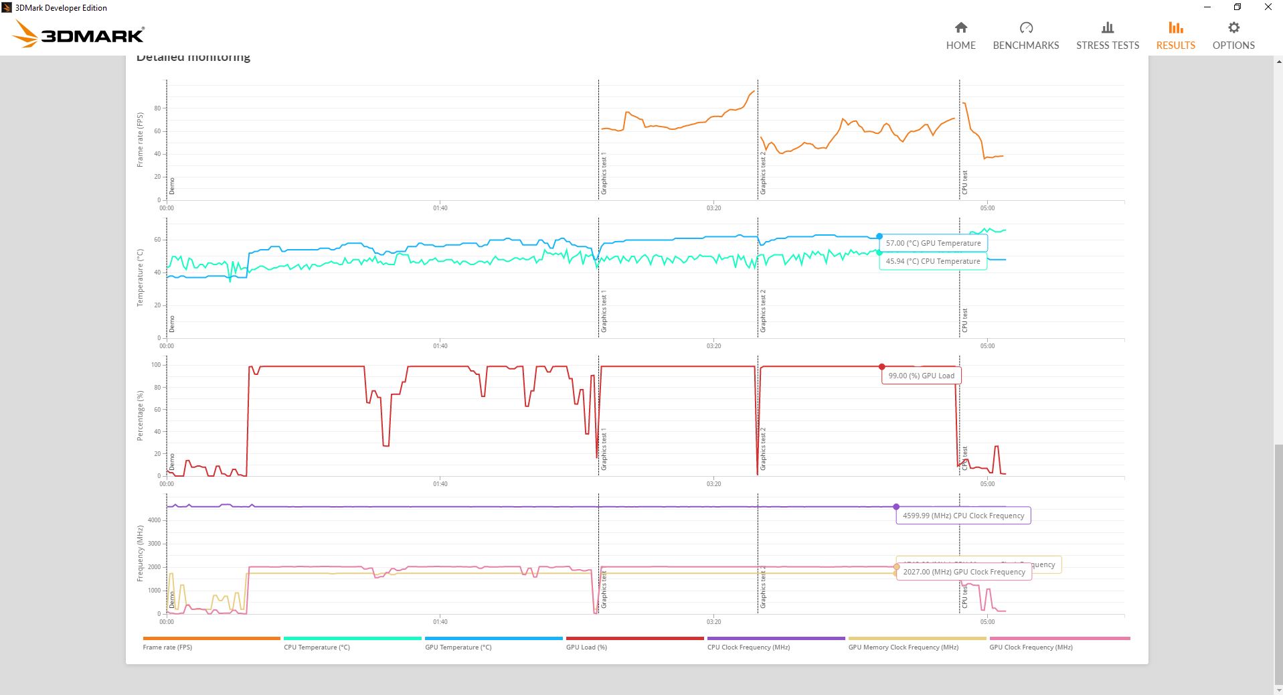Click the CPU Clock Frequency data point
This screenshot has width=1283, height=695.
pyautogui.click(x=896, y=507)
